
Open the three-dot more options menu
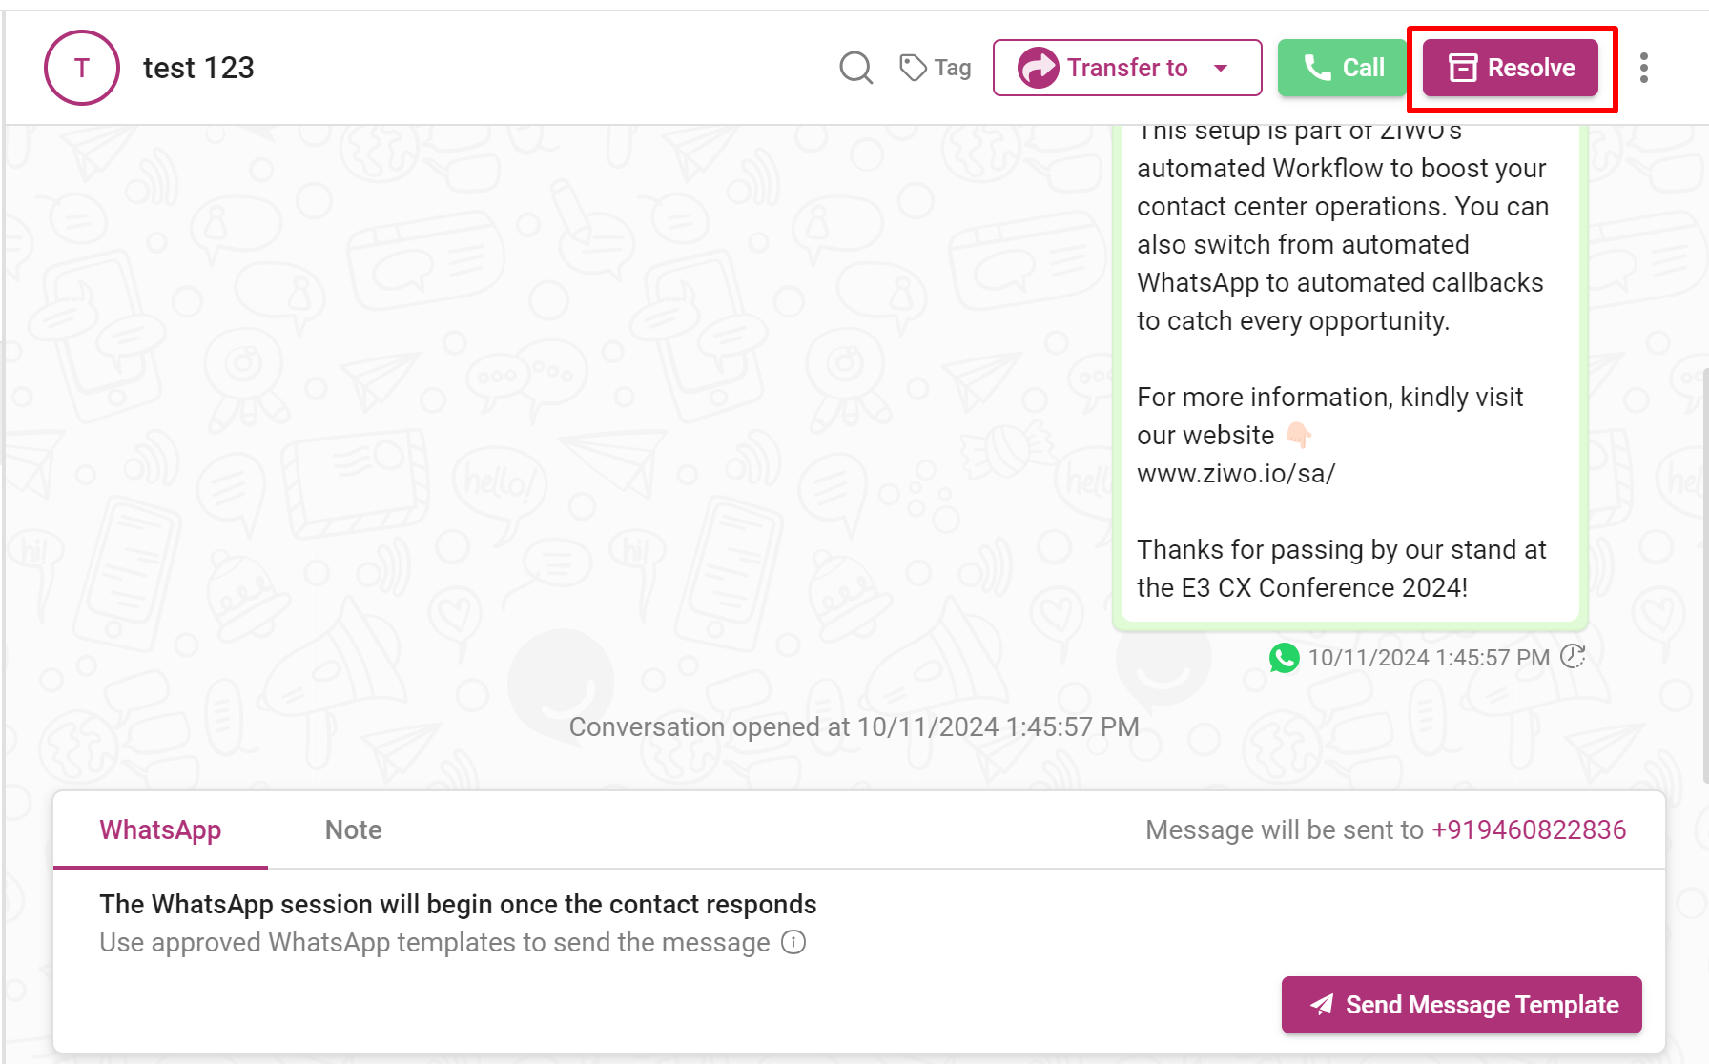pyautogui.click(x=1643, y=68)
